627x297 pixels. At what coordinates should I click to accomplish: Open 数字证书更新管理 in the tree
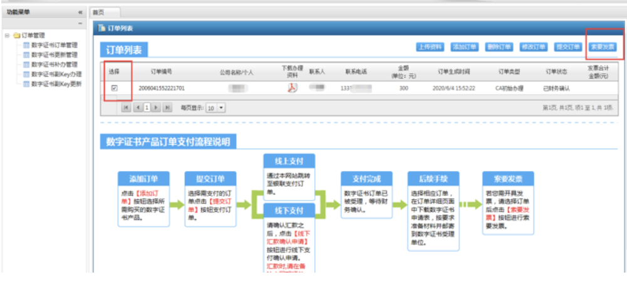point(54,55)
